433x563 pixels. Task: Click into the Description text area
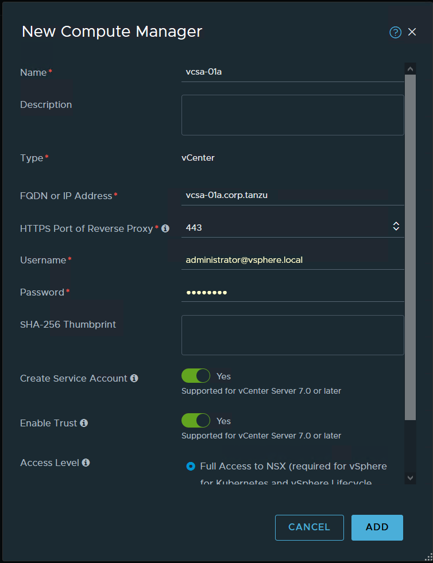pos(292,115)
